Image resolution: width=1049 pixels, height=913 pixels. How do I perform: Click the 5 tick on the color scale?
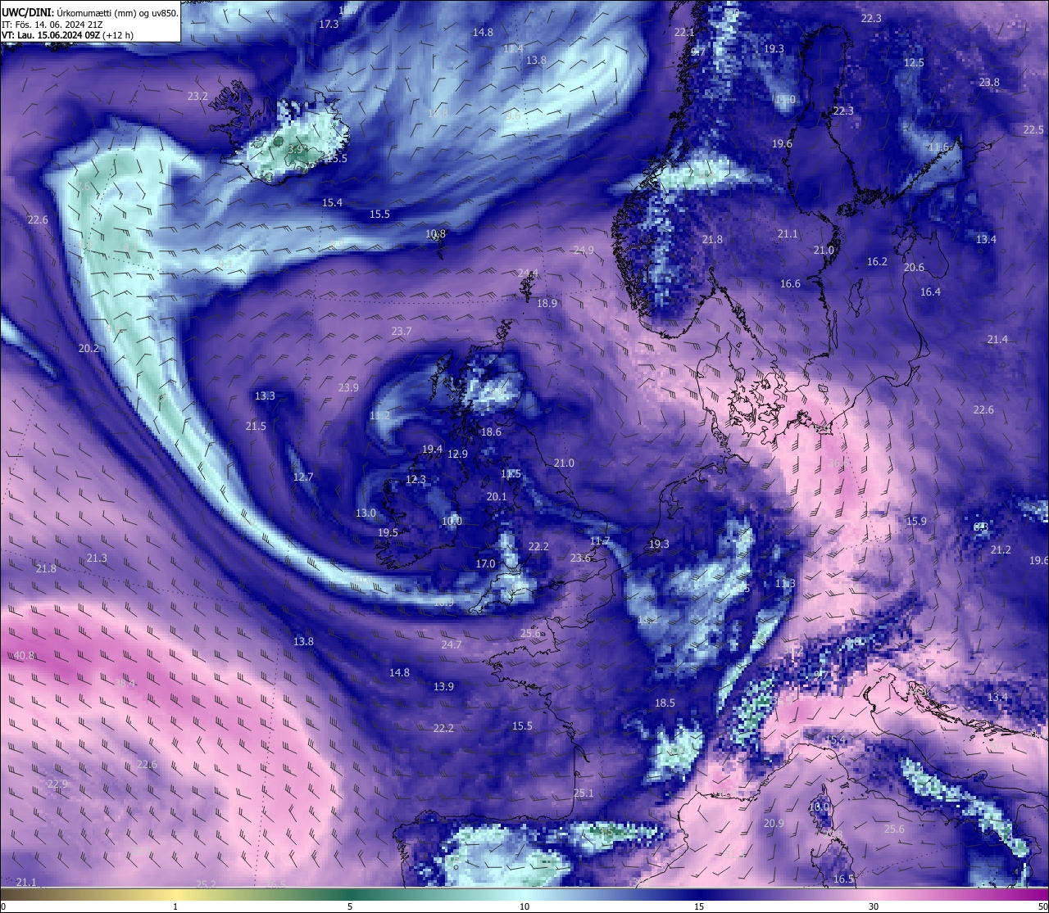(350, 906)
